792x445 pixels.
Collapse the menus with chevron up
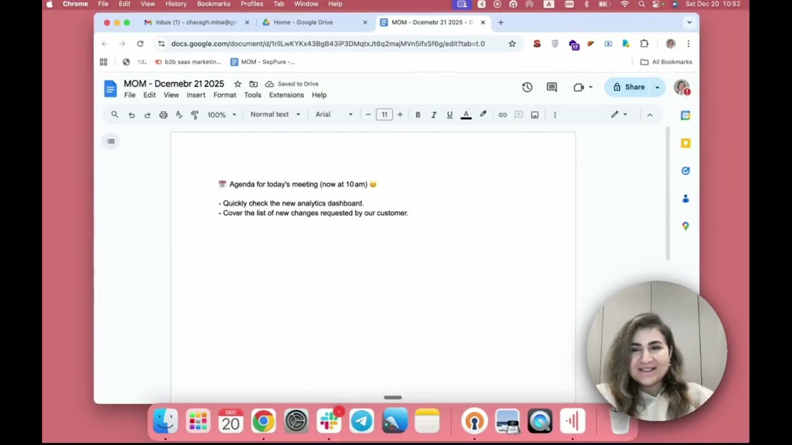click(650, 115)
